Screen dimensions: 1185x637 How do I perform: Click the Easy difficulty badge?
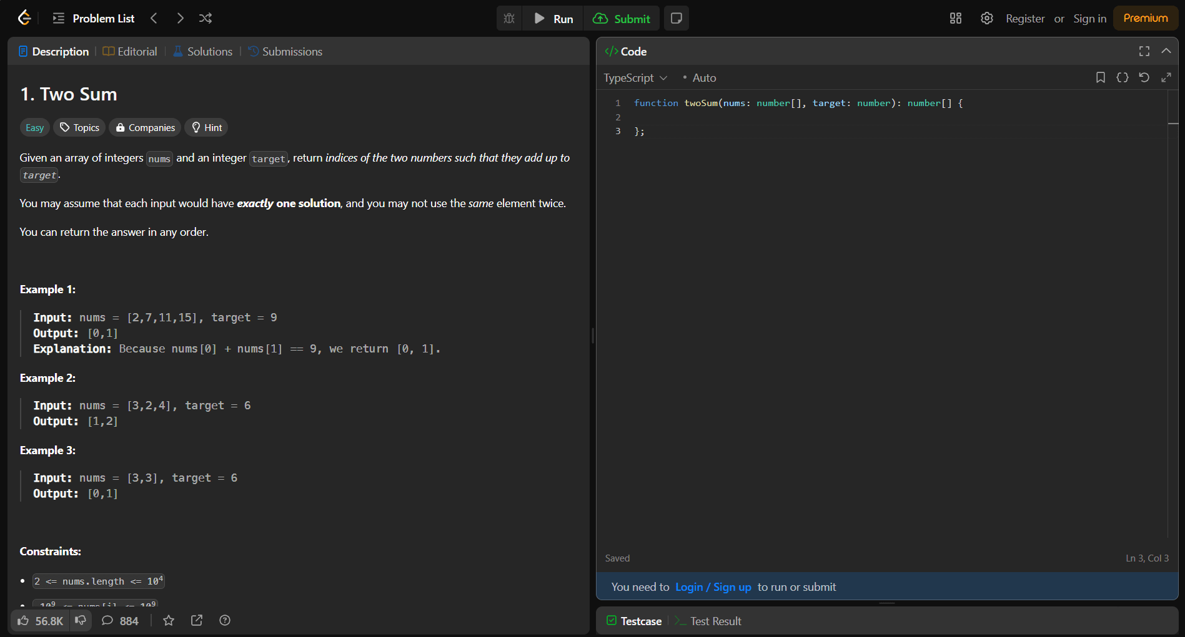tap(34, 127)
